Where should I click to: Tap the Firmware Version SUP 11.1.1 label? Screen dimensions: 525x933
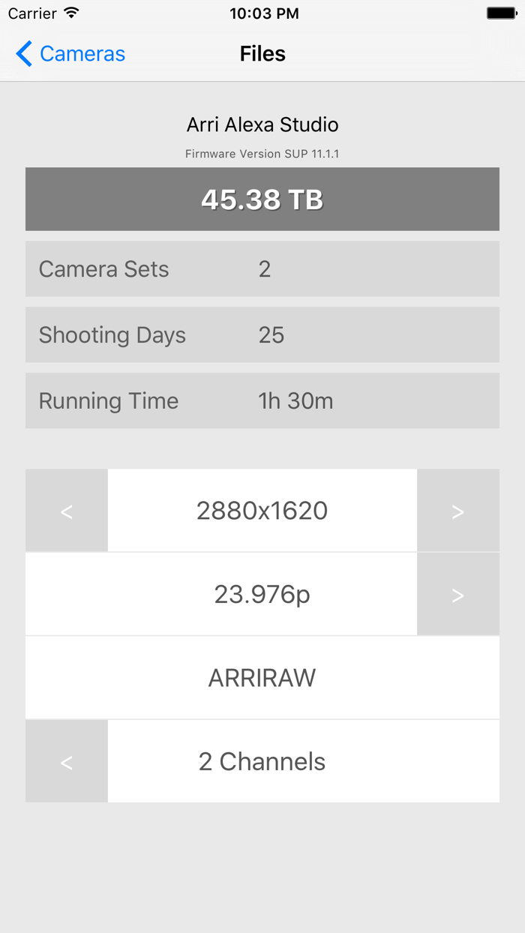tap(262, 153)
